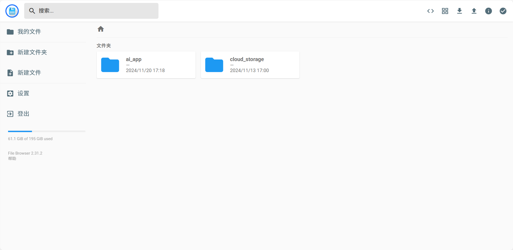
Task: Focus the 搜索... search input field
Action: (91, 11)
